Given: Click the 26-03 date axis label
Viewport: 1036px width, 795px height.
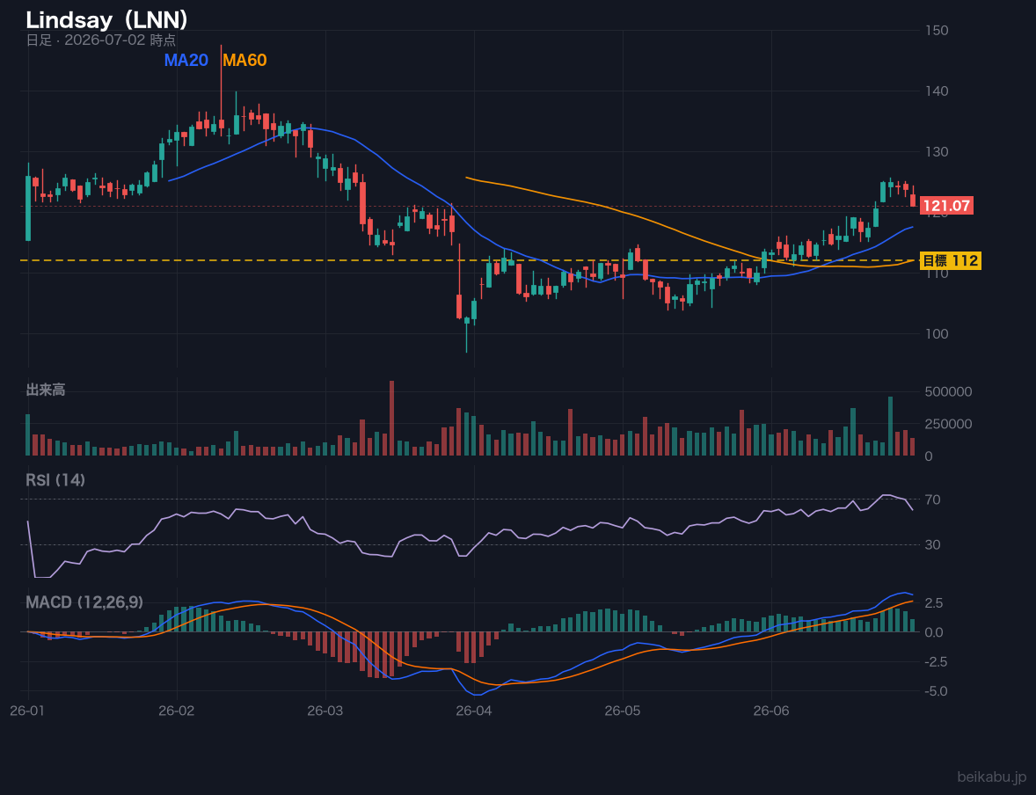Looking at the screenshot, I should pos(325,711).
